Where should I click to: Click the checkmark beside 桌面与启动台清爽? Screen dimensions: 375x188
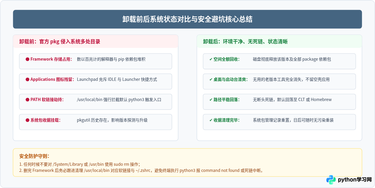click(211, 79)
